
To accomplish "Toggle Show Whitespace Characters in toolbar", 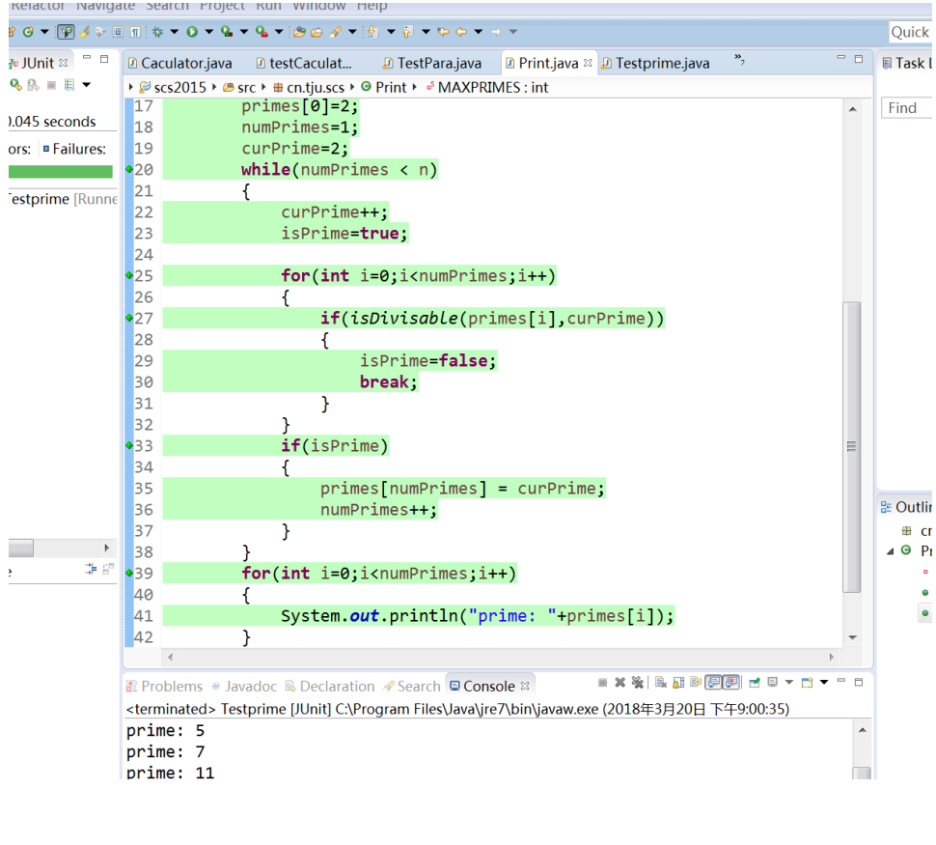I will [x=135, y=32].
